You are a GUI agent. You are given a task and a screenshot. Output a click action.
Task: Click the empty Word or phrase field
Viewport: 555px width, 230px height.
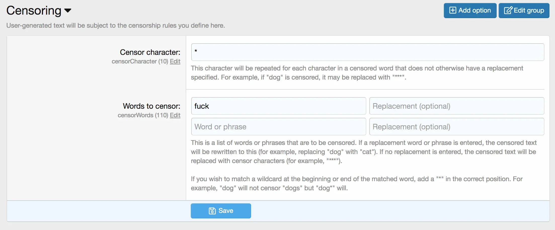(279, 127)
